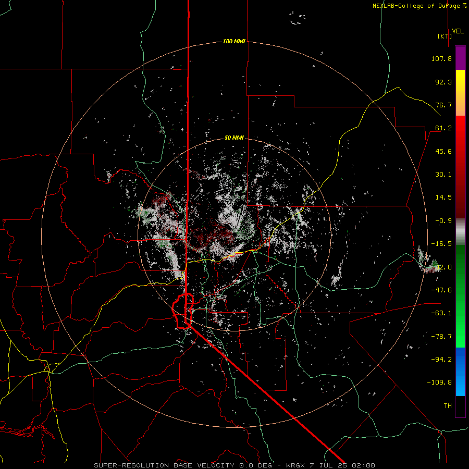Image resolution: width=469 pixels, height=469 pixels.
Task: Pick the blue segment of velocity color bar
Action: click(x=460, y=372)
